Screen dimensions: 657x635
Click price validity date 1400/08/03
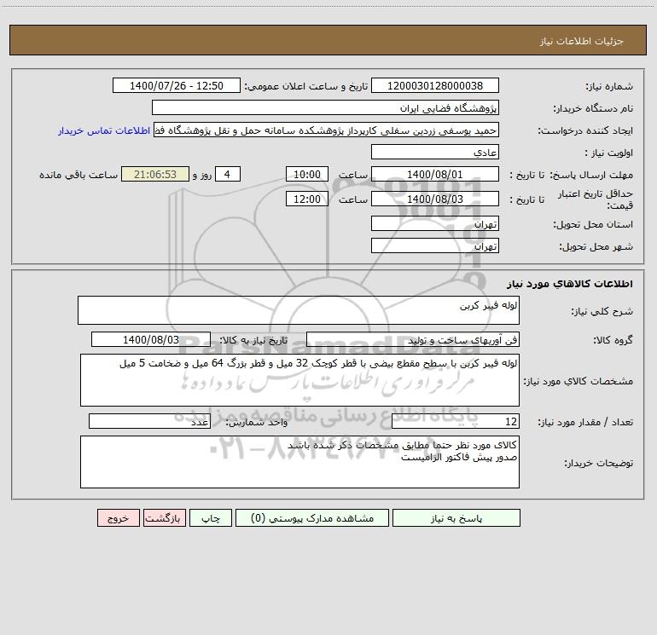coord(435,199)
